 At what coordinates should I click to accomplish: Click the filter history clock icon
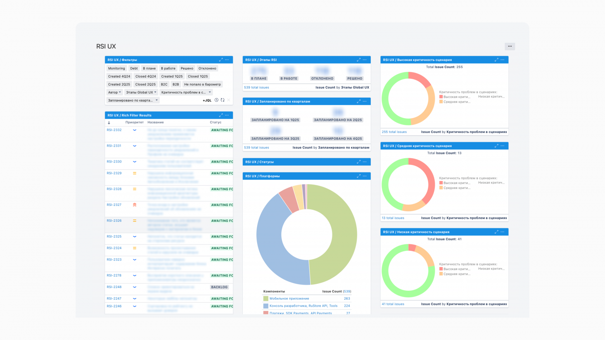(216, 100)
